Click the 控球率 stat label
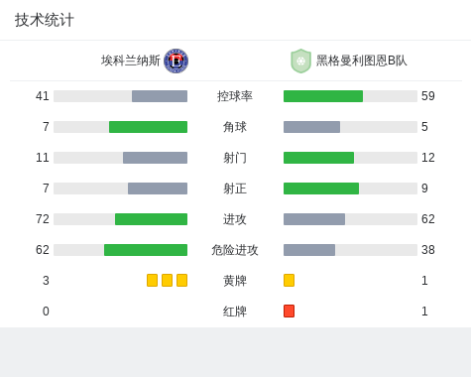Viewport: 471px width, 377px height. [x=235, y=96]
